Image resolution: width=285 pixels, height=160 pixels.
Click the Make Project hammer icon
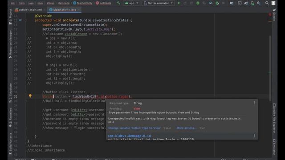pos(118,3)
